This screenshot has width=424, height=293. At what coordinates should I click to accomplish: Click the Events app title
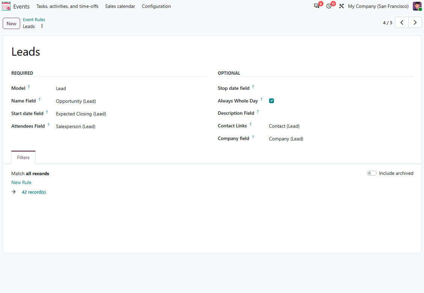21,6
